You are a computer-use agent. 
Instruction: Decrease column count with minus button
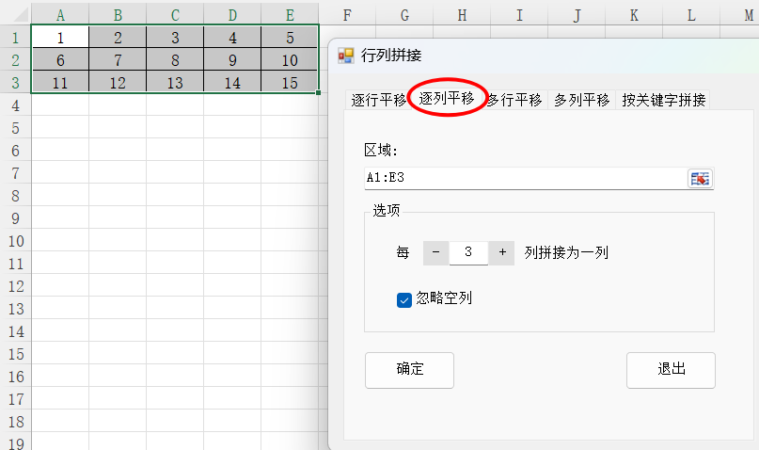click(x=435, y=252)
